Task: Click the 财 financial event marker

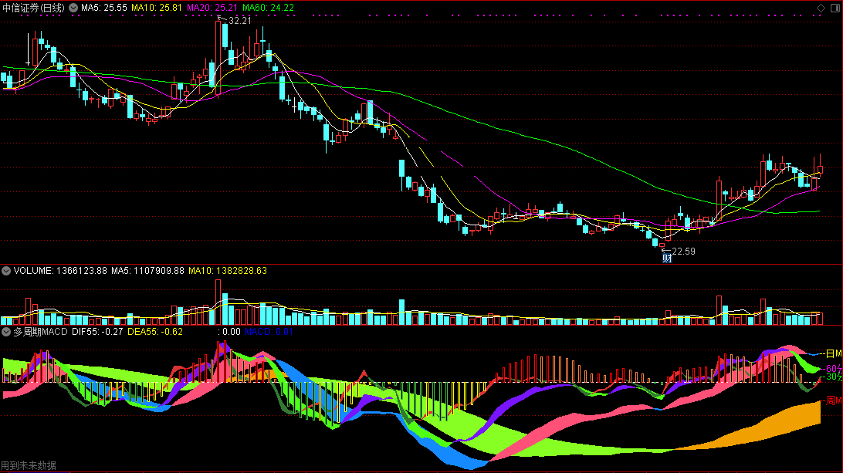Action: coord(667,258)
